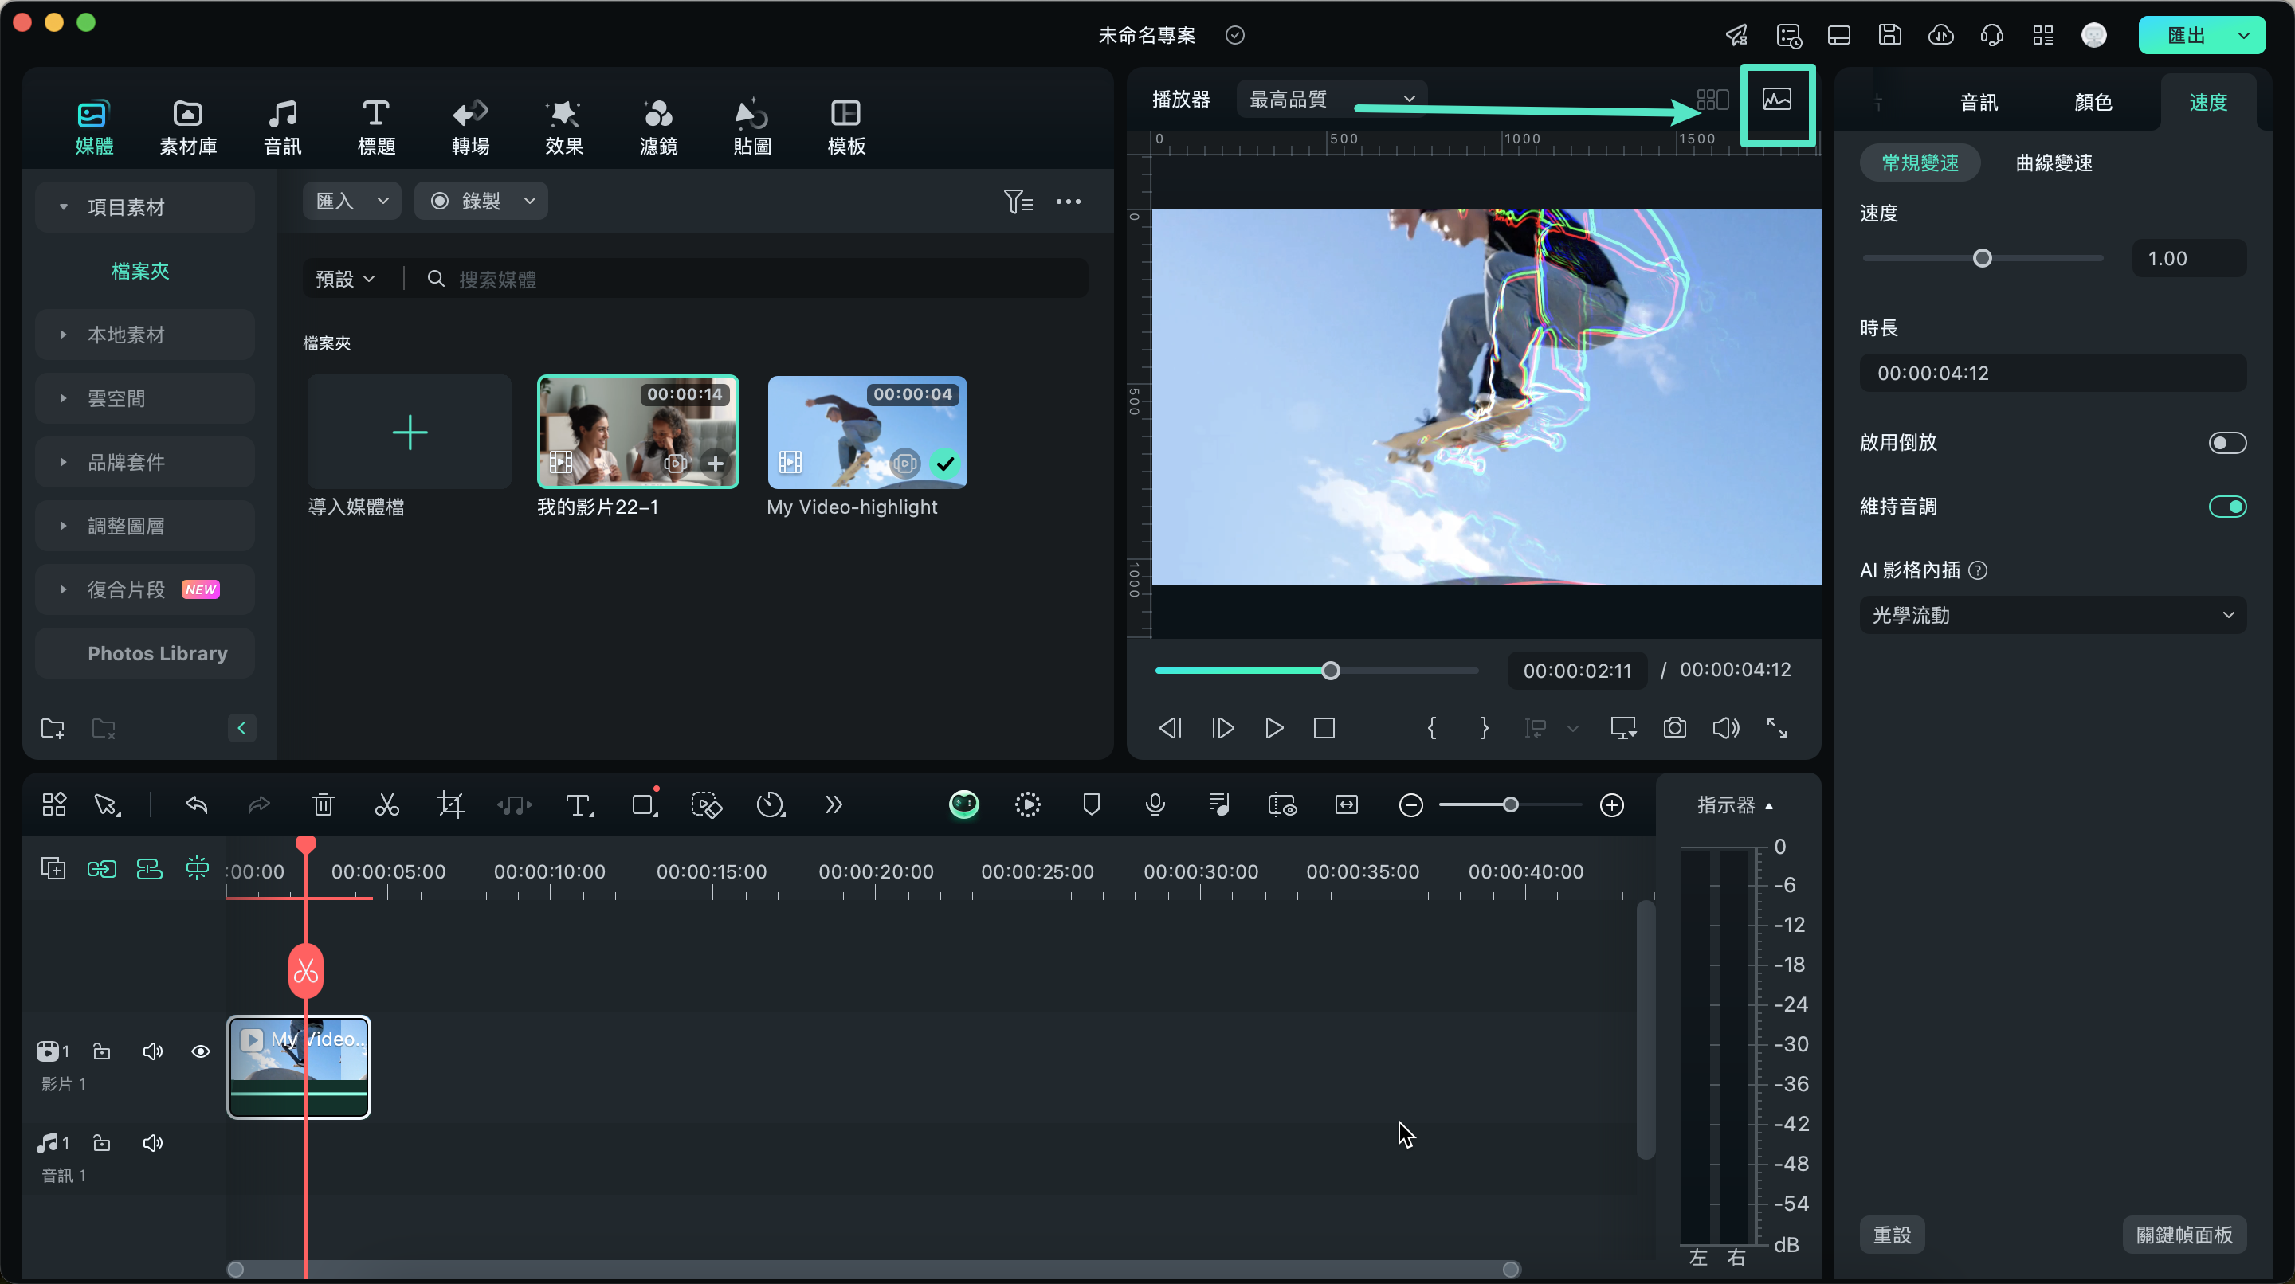Undo the last action
Viewport: 2295px width, 1284px height.
(196, 805)
